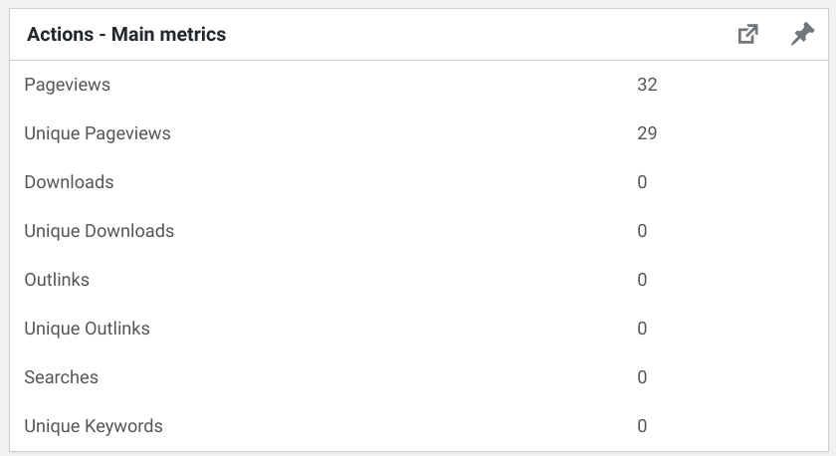Screen dimensions: 836x456
Task: Click the Unique Pageviews value 29
Action: click(647, 133)
